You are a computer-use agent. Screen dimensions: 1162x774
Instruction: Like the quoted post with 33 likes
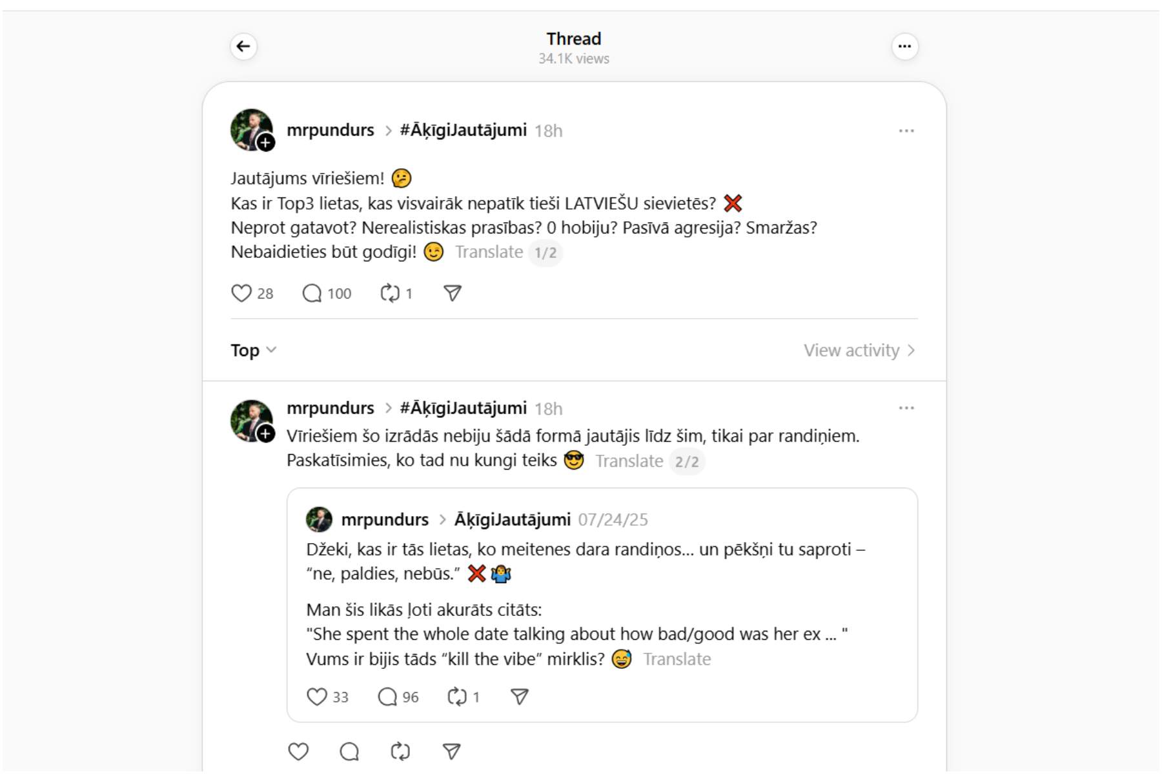pos(317,697)
